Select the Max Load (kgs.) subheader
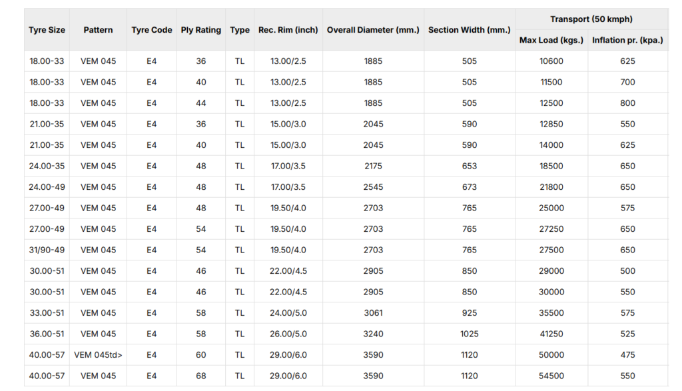The image size is (682, 391). [x=551, y=40]
